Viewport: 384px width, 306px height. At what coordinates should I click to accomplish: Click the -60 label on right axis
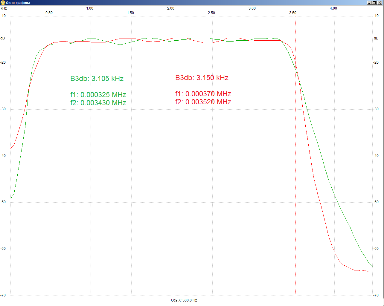376,249
